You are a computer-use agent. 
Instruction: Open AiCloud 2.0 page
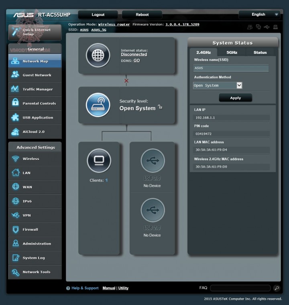tap(35, 132)
